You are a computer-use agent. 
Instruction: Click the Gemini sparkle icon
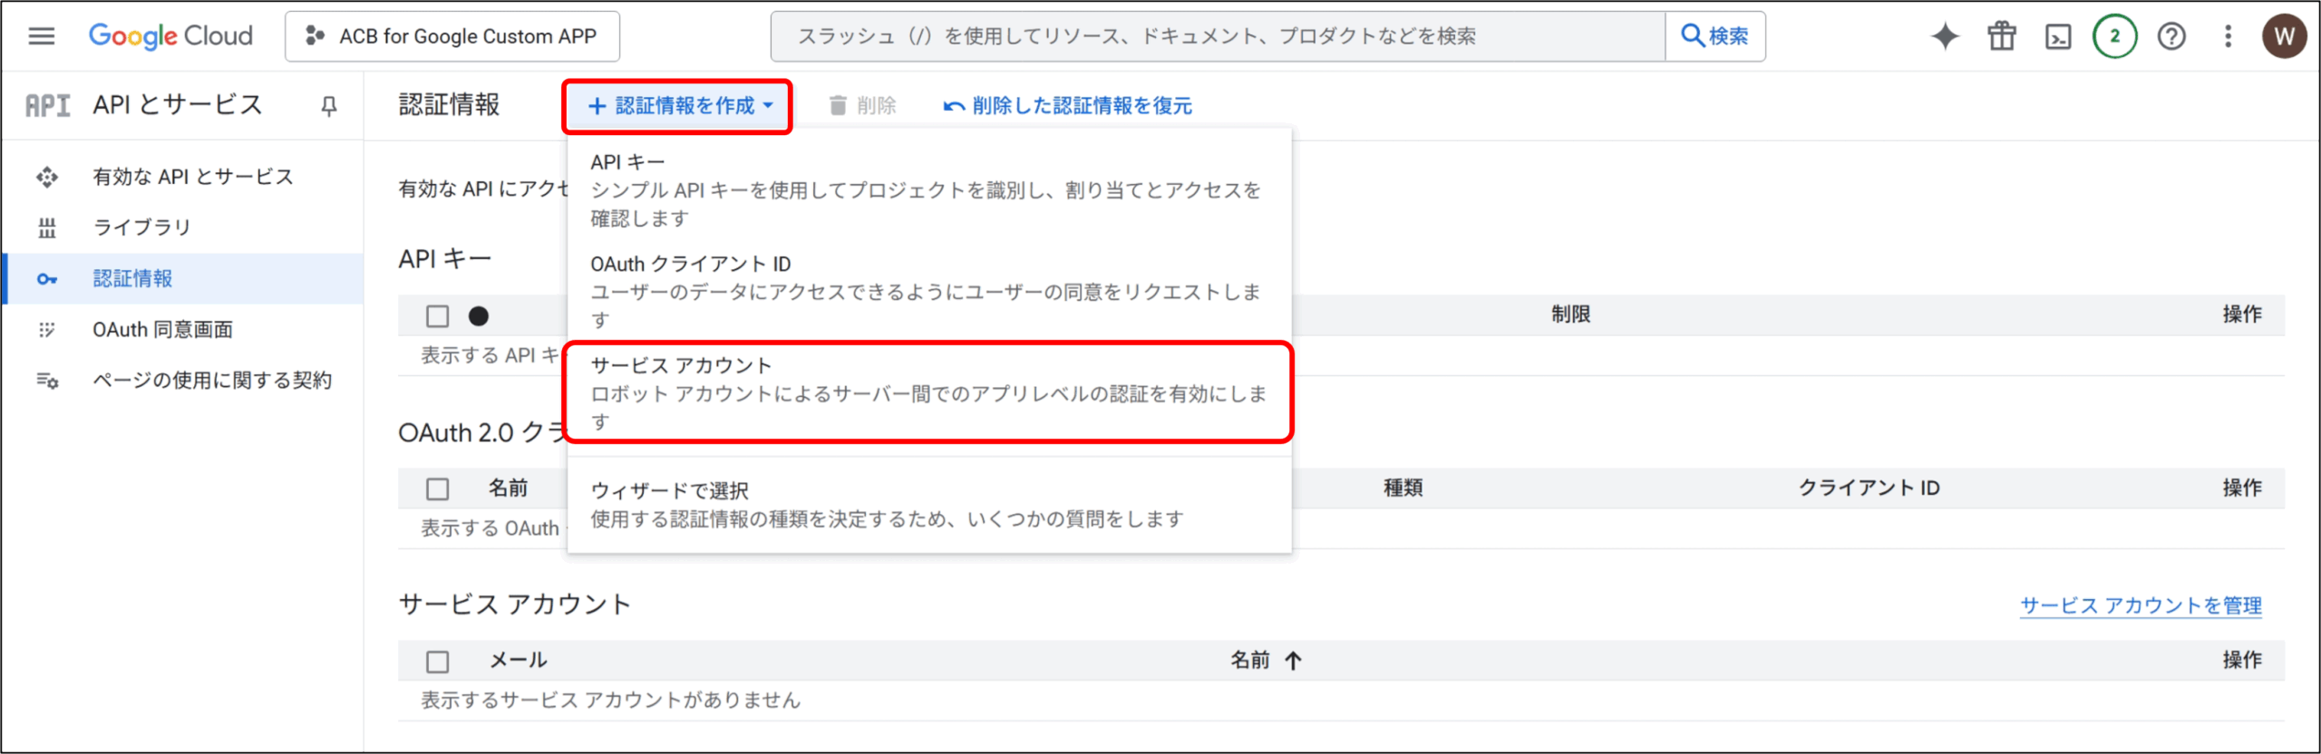[1944, 36]
